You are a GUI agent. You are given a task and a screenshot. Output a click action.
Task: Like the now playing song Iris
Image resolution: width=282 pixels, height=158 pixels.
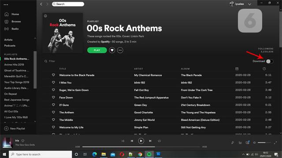coord(23,141)
